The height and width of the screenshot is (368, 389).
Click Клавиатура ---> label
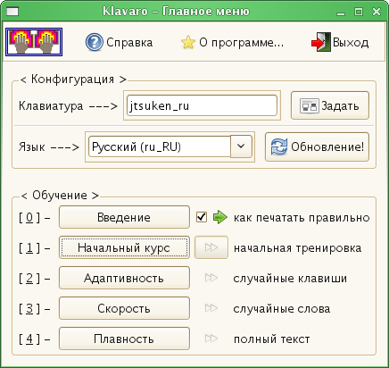click(68, 105)
